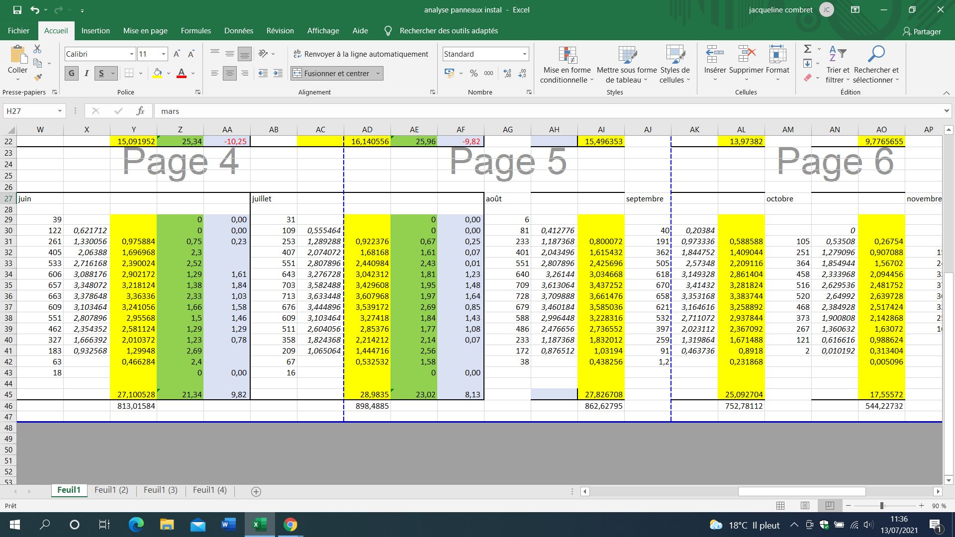Switch to Page Break Preview view
955x537 pixels.
coord(829,506)
